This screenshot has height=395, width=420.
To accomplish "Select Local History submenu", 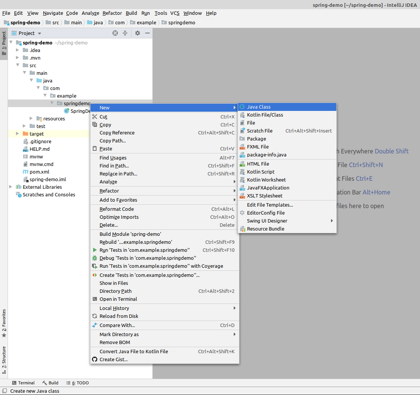I will click(x=165, y=308).
